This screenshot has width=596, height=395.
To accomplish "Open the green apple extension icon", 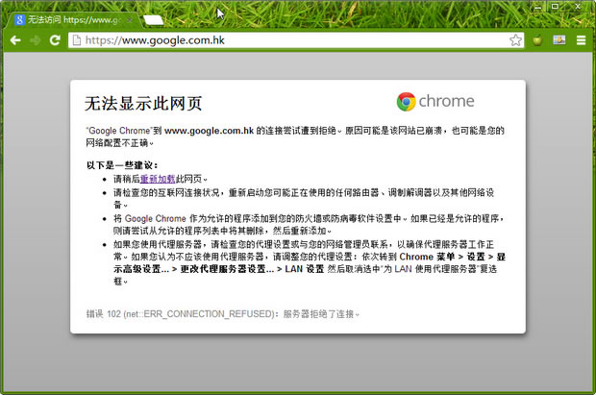I will pyautogui.click(x=537, y=40).
